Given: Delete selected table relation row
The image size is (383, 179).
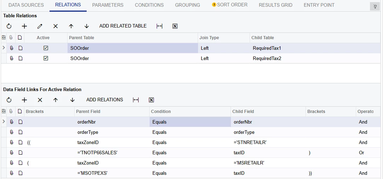Looking at the screenshot, I should pos(56,26).
